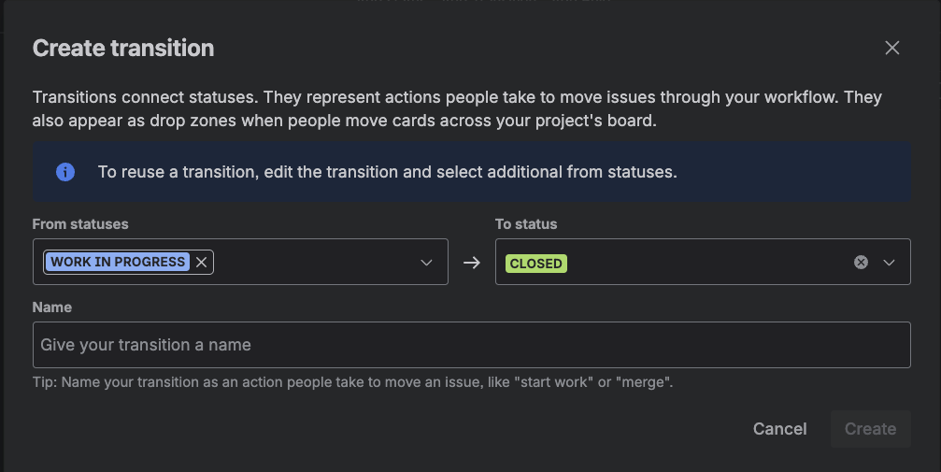Screen dimensions: 941x472
Task: Expand the From statuses dropdown chevron
Action: coord(426,263)
